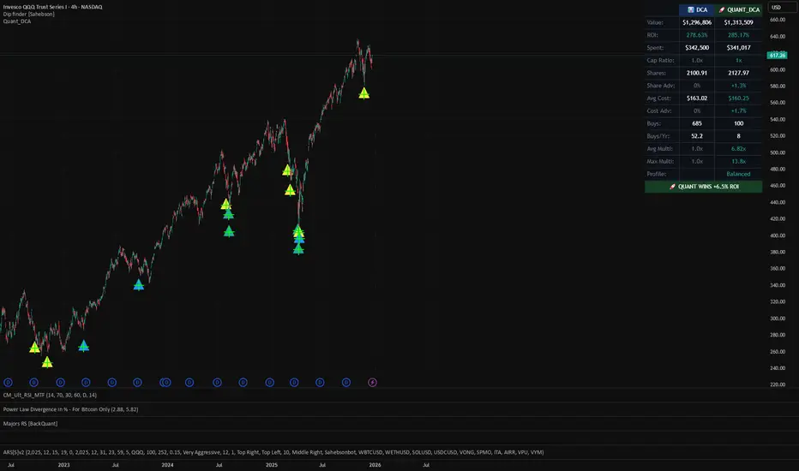799x471 pixels.
Task: Click the Cap Ratio: row label
Action: (660, 60)
